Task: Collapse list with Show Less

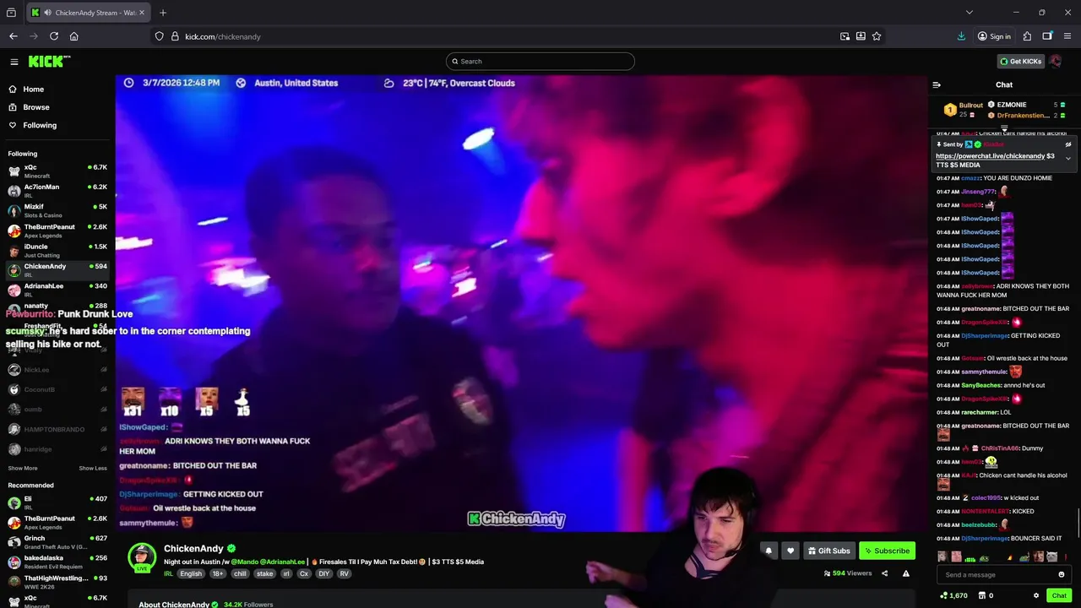Action: tap(93, 468)
